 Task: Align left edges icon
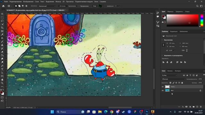[x=163, y=62]
